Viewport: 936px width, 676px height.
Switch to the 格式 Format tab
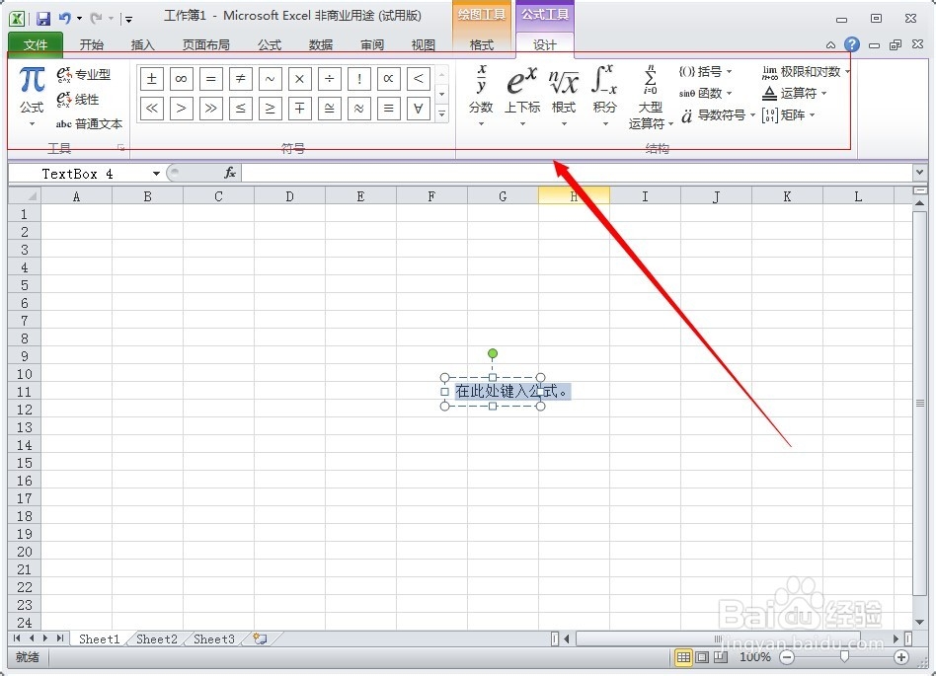481,44
